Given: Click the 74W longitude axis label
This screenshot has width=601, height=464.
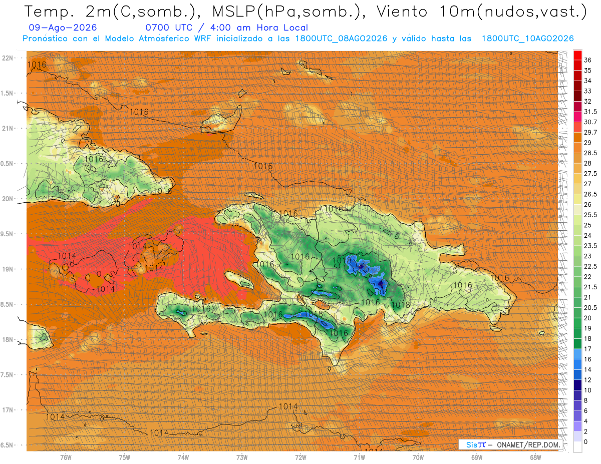Looking at the screenshot, I should (x=183, y=457).
